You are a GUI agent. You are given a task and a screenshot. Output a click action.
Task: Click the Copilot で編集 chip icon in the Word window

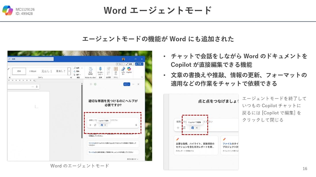102,125
